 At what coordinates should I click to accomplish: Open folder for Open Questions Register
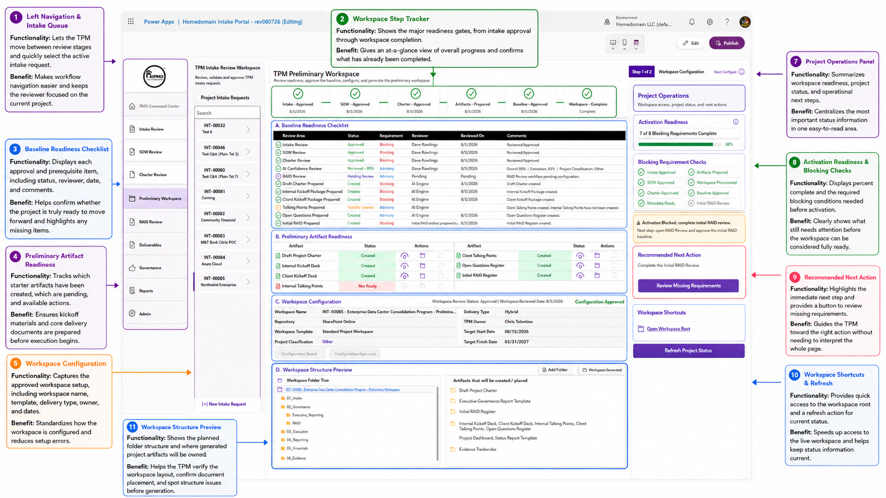[597, 265]
